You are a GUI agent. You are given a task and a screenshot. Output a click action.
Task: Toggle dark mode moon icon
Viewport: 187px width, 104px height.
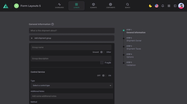coord(150,6)
